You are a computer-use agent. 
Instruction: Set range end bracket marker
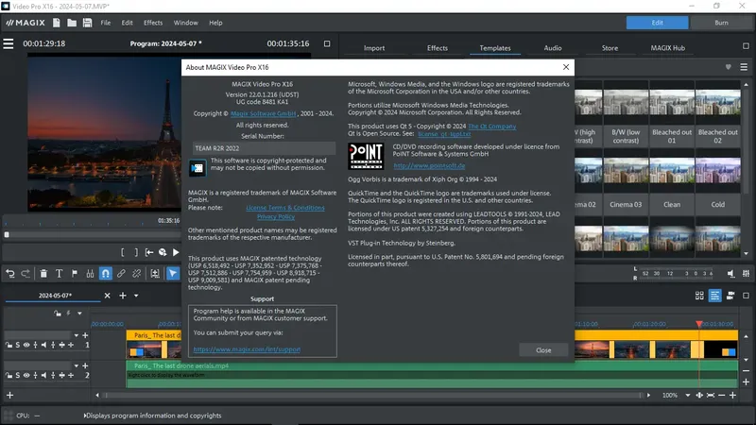[x=136, y=252]
